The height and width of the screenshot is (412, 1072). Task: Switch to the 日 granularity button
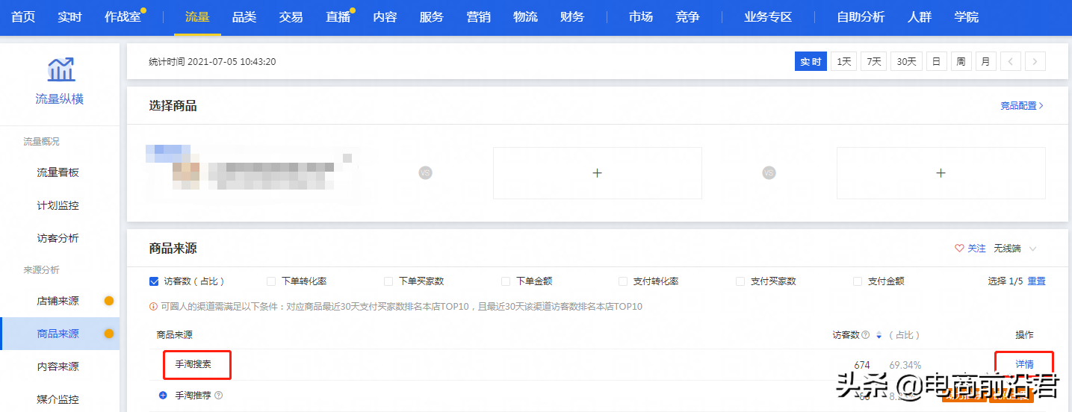(x=936, y=62)
